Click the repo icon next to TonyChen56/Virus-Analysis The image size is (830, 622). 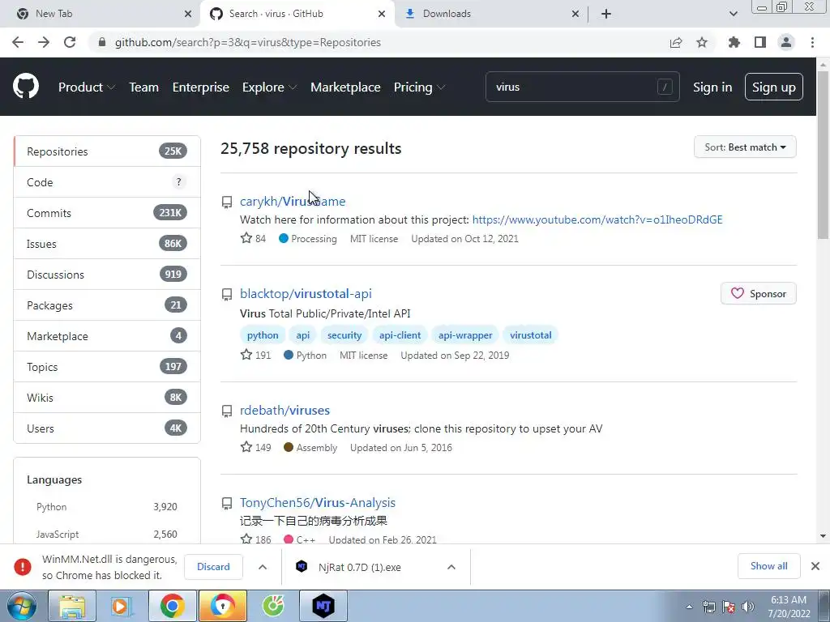click(227, 504)
